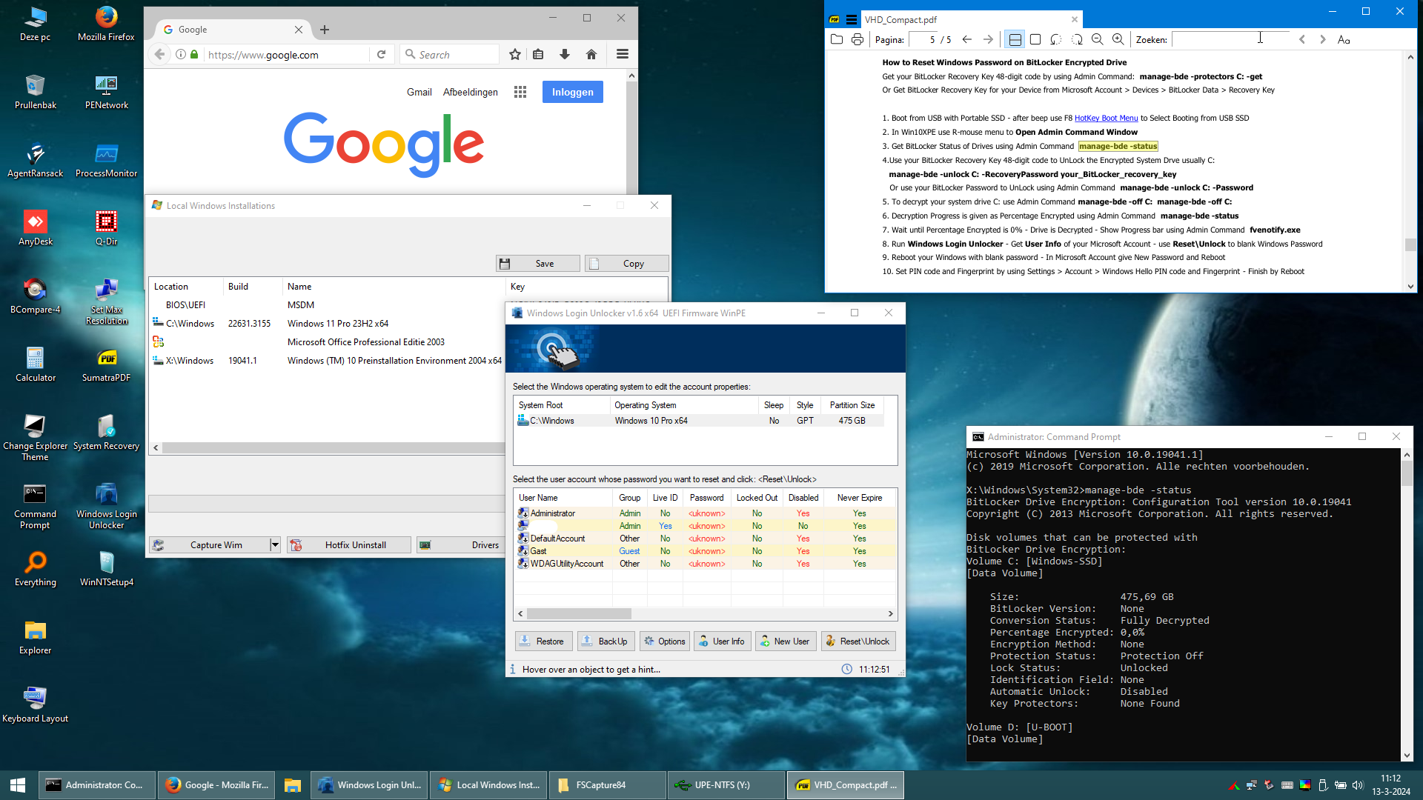Click the Firefox home icon
The height and width of the screenshot is (800, 1423).
591,54
